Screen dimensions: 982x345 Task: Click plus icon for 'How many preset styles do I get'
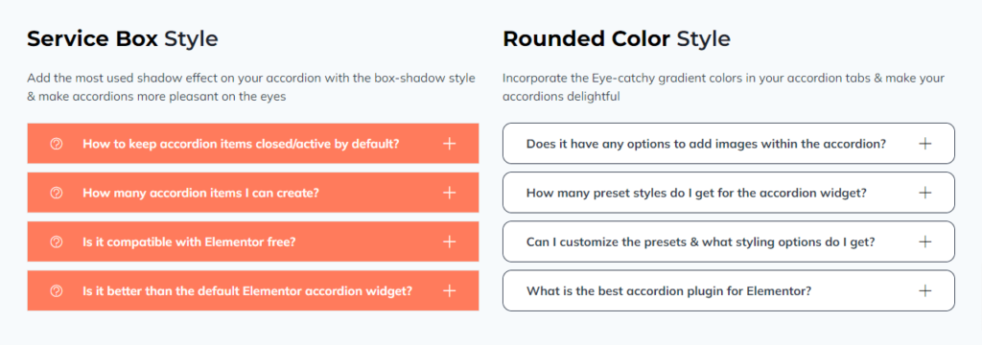point(925,193)
